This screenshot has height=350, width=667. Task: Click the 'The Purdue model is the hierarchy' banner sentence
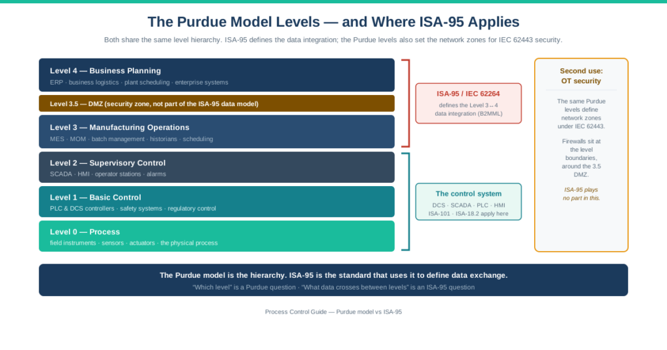point(333,275)
